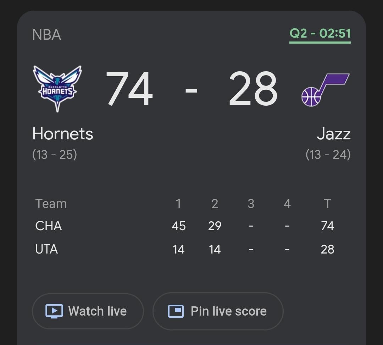This screenshot has width=383, height=345.
Task: Click the Watch live button
Action: [88, 311]
